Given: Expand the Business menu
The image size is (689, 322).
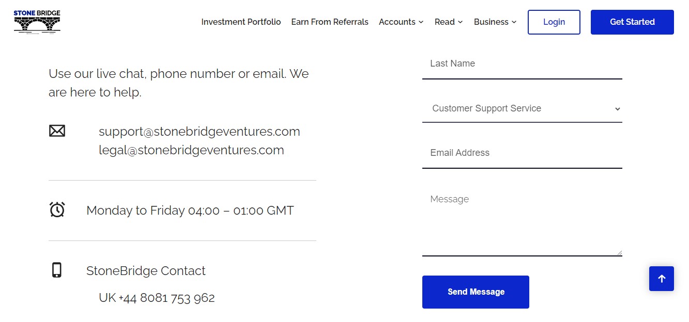Looking at the screenshot, I should (495, 22).
